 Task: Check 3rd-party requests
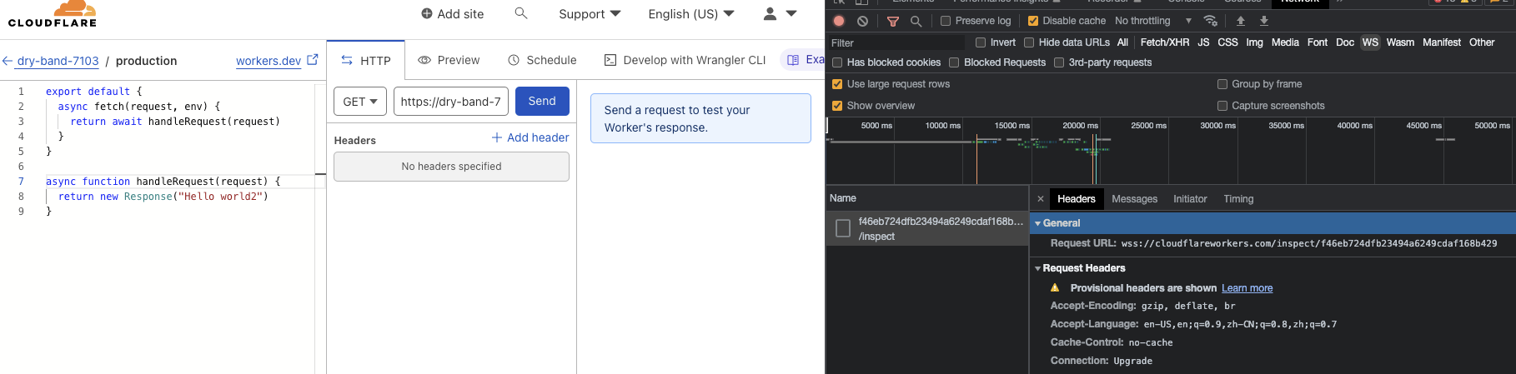(x=1059, y=62)
